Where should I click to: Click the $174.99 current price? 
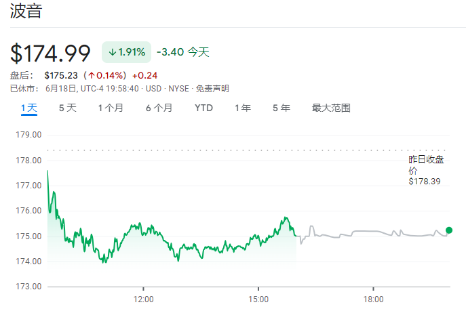click(x=51, y=53)
